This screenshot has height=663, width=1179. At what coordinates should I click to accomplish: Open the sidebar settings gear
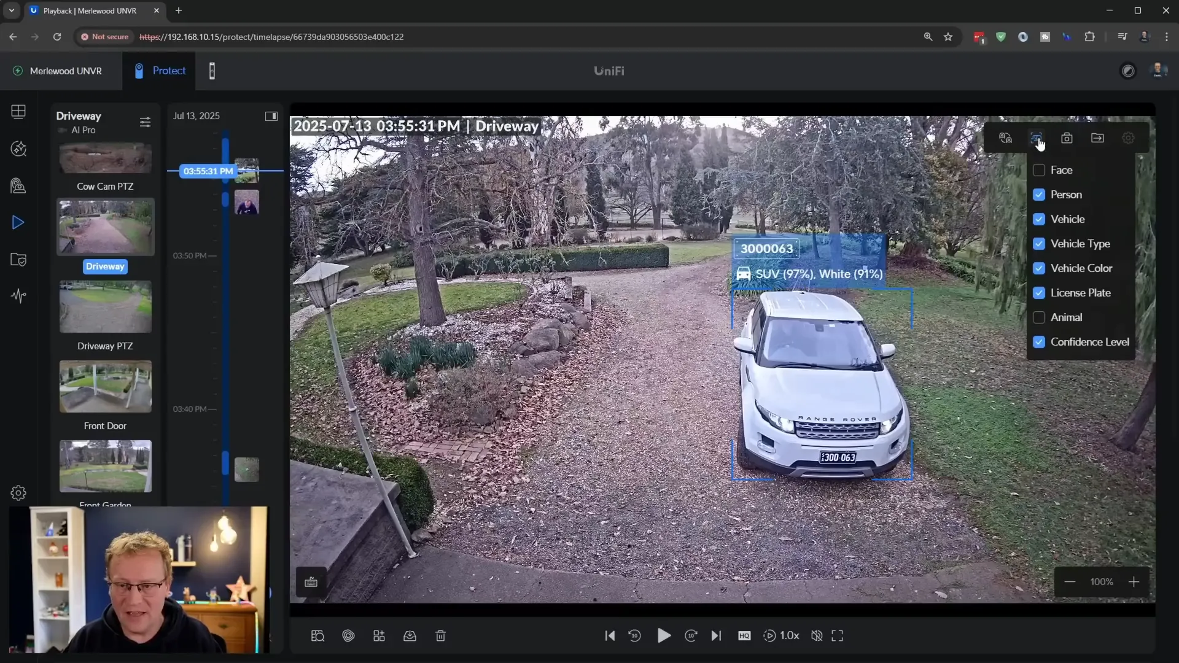tap(18, 493)
